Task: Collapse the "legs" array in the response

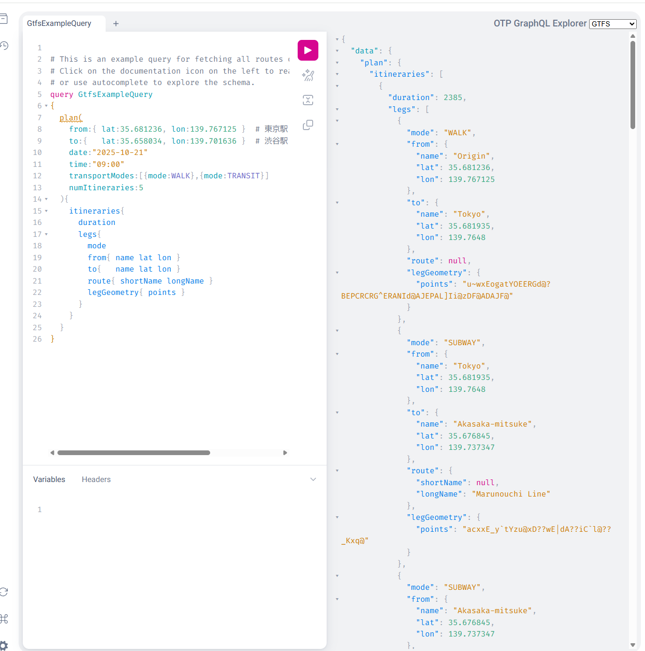Action: (x=337, y=109)
